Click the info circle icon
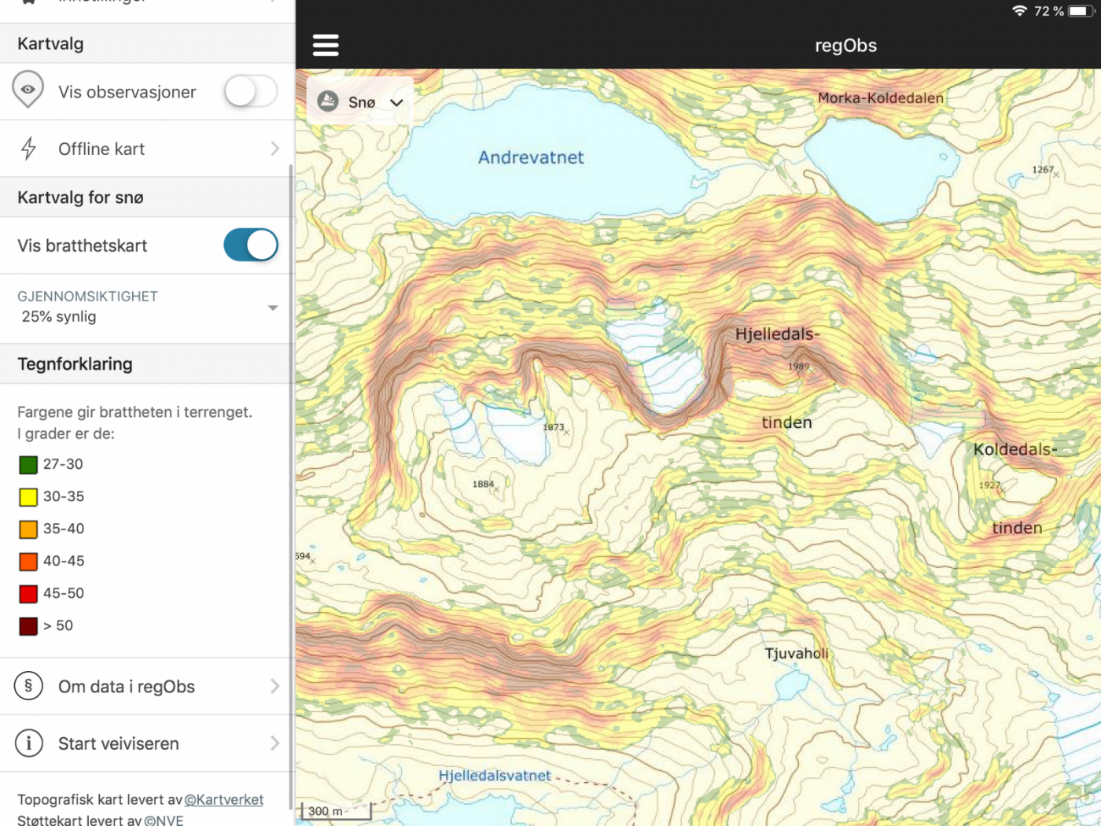Viewport: 1101px width, 826px height. 28,743
